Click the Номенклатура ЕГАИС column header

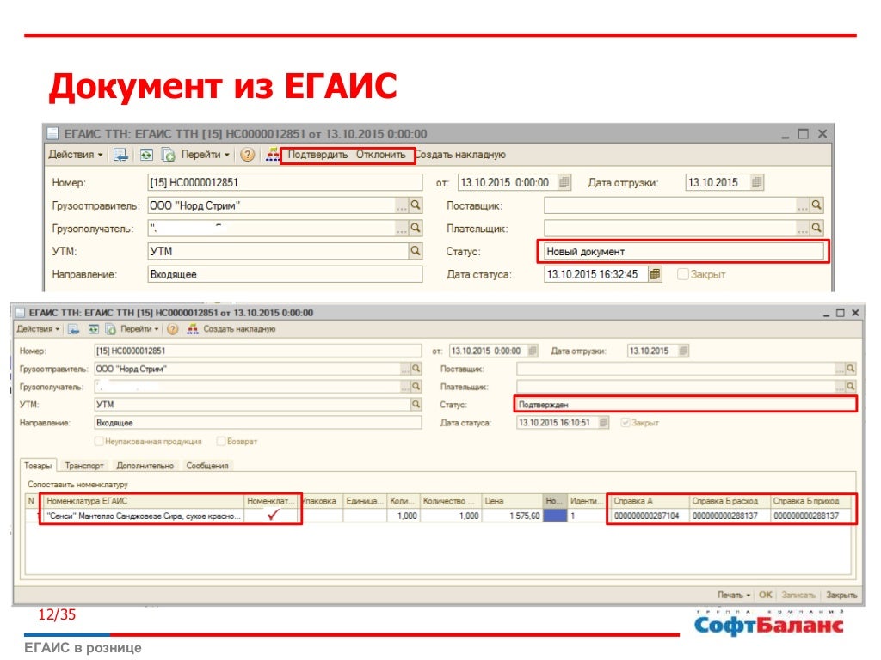coord(144,501)
